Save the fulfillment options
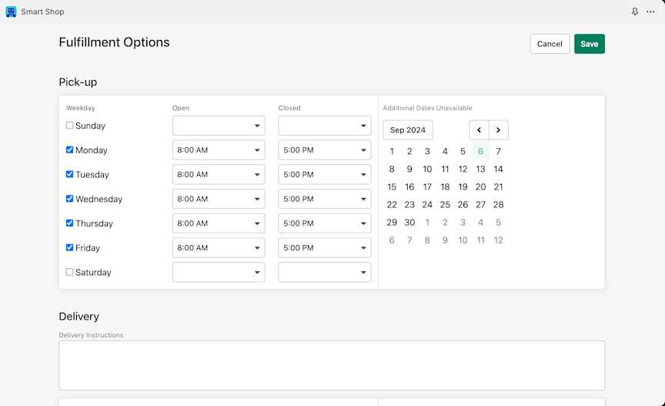Screen dimensions: 665x406 (590, 44)
